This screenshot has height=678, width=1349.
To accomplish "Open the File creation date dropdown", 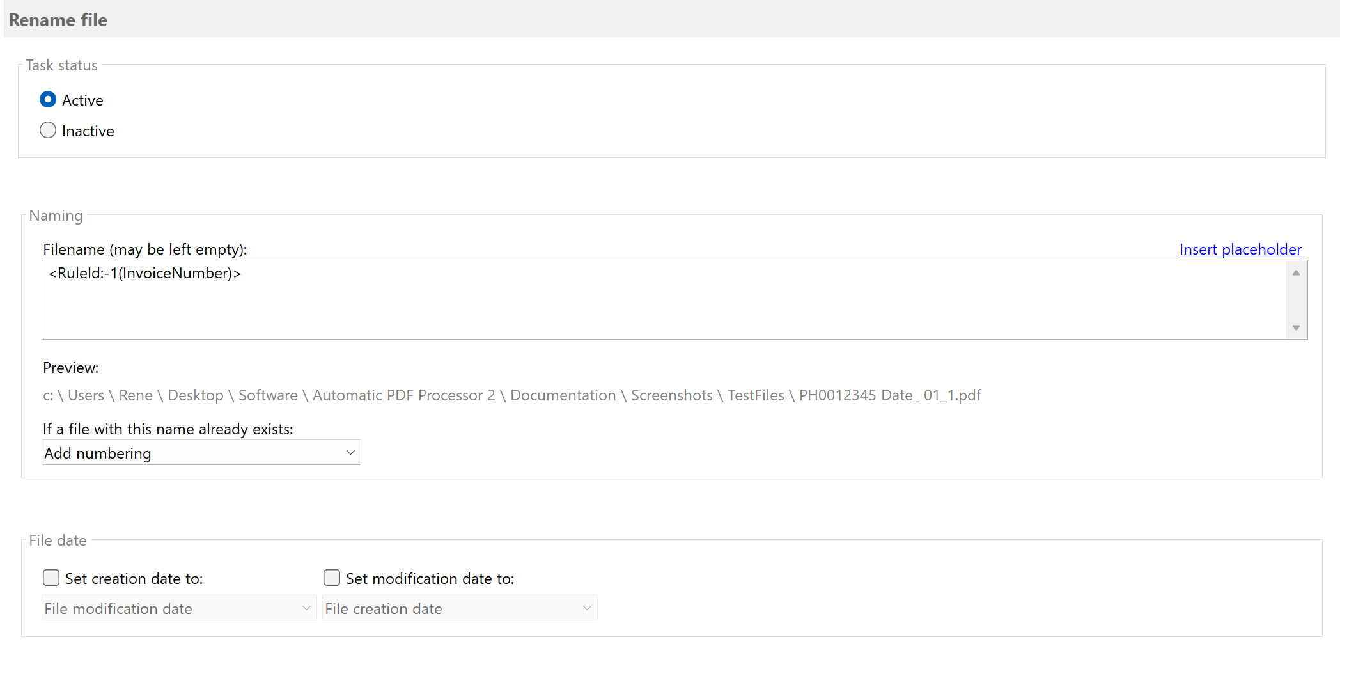I will (x=459, y=608).
